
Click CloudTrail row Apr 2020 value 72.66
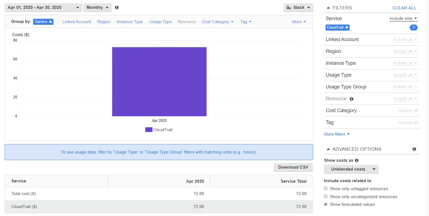[x=199, y=207]
